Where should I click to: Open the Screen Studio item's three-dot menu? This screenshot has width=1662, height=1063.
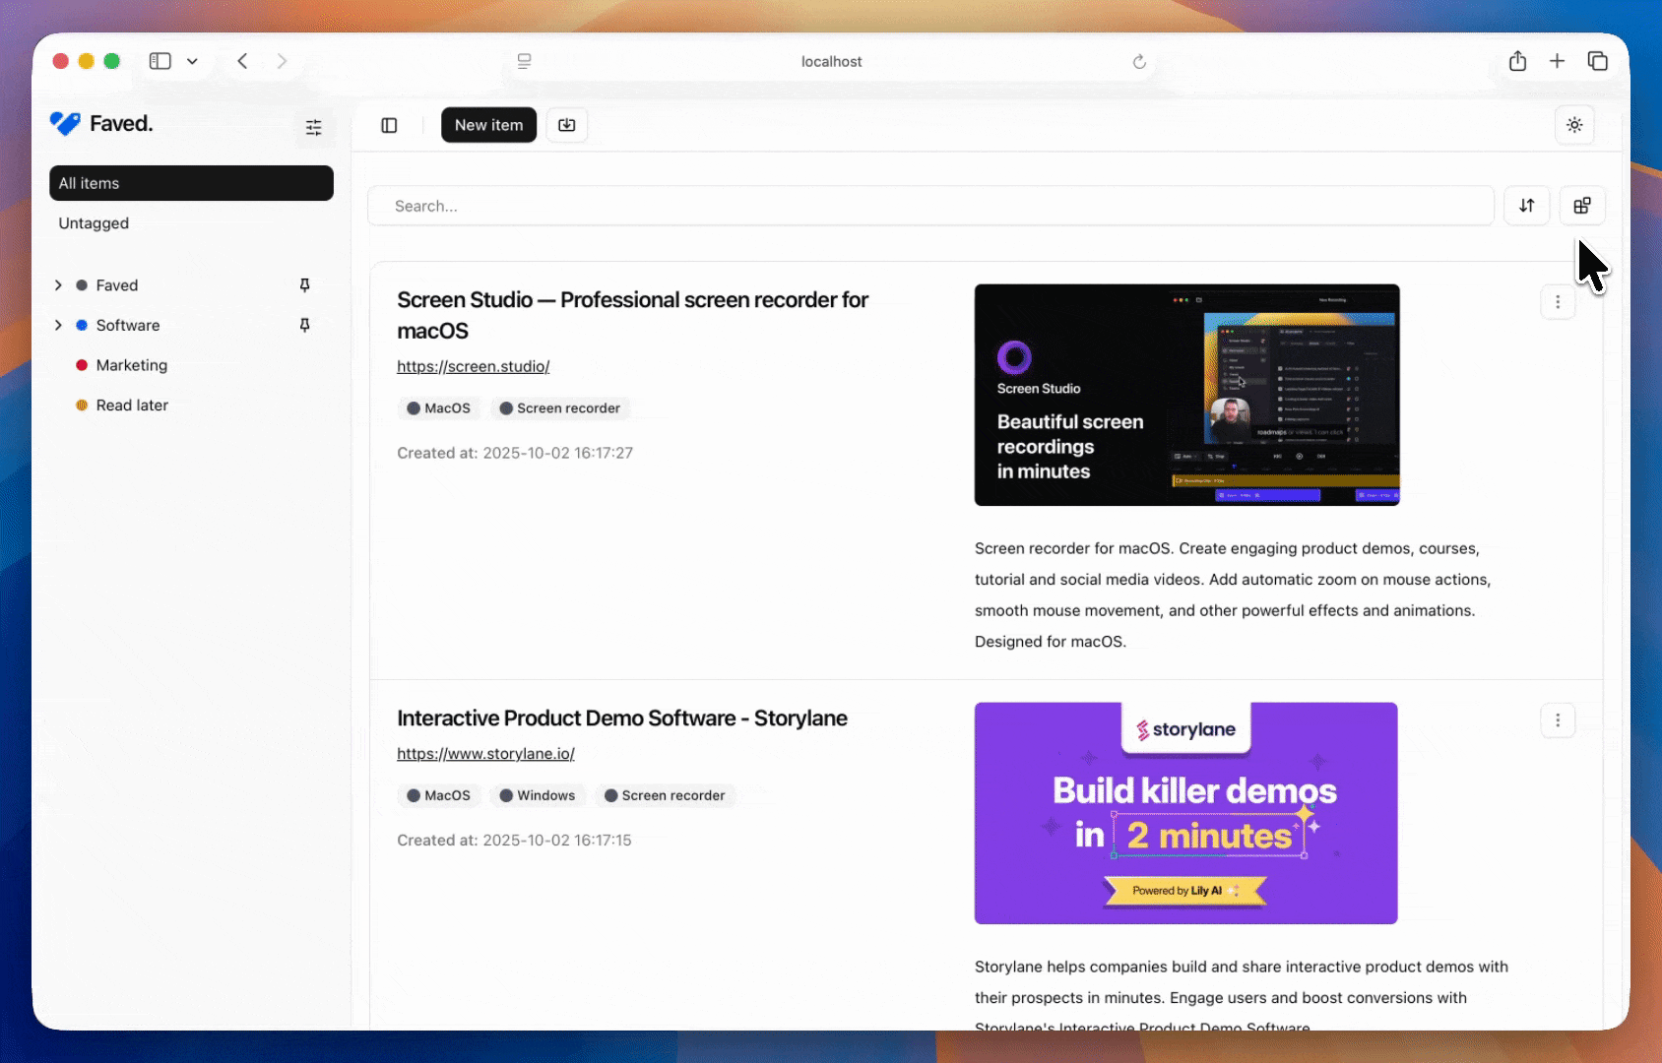[x=1557, y=302]
